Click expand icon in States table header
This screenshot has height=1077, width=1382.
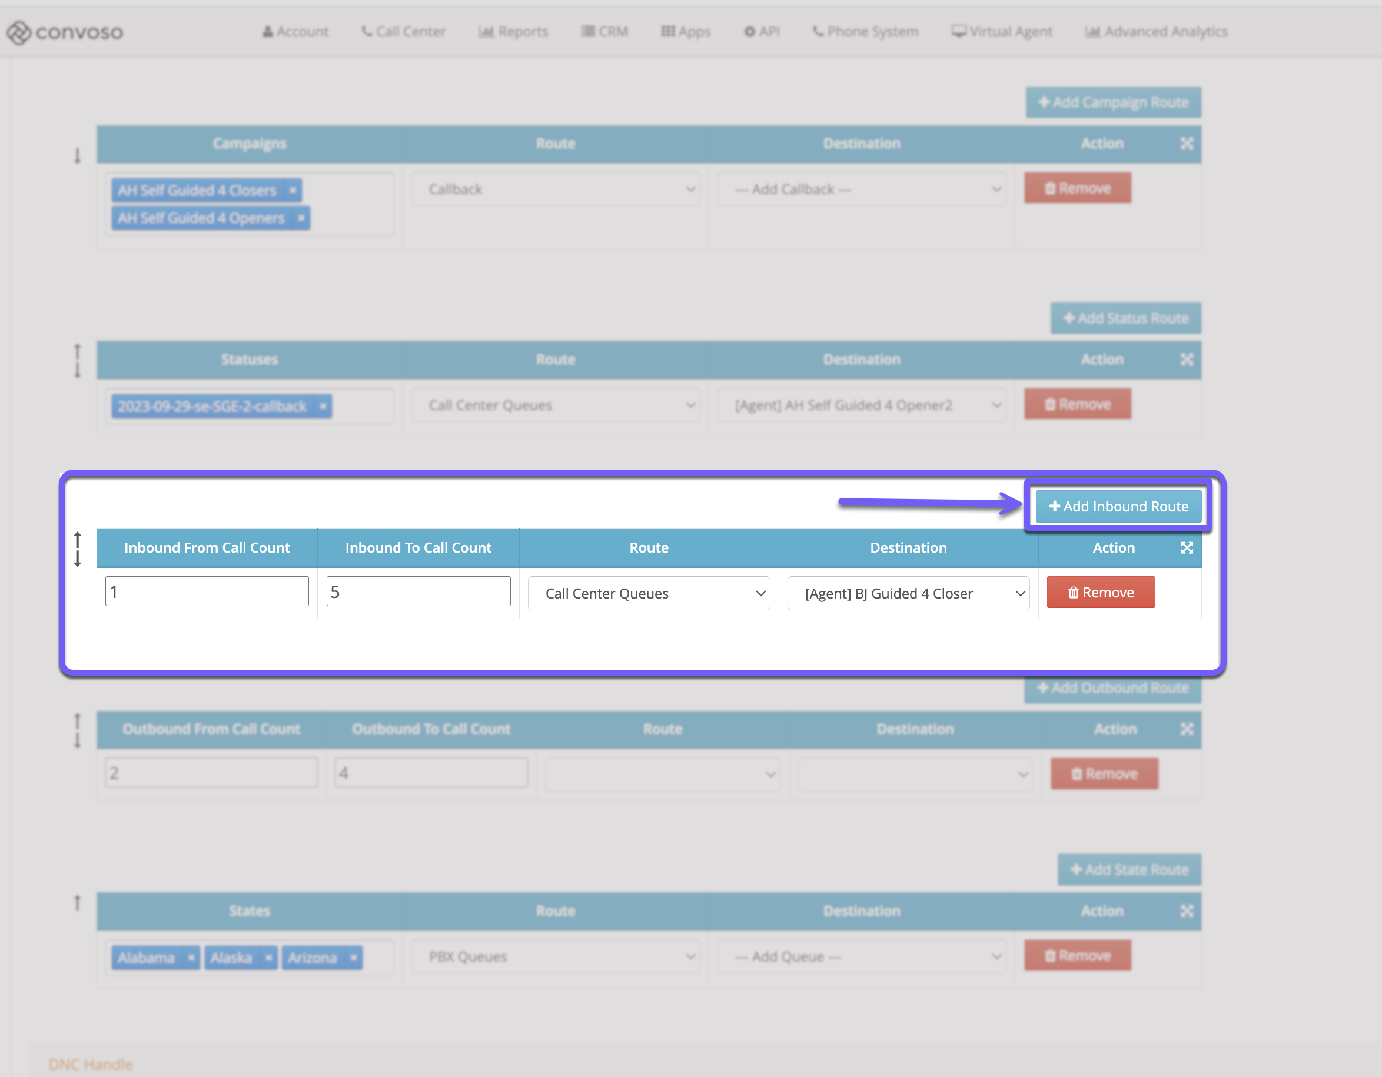click(1187, 910)
